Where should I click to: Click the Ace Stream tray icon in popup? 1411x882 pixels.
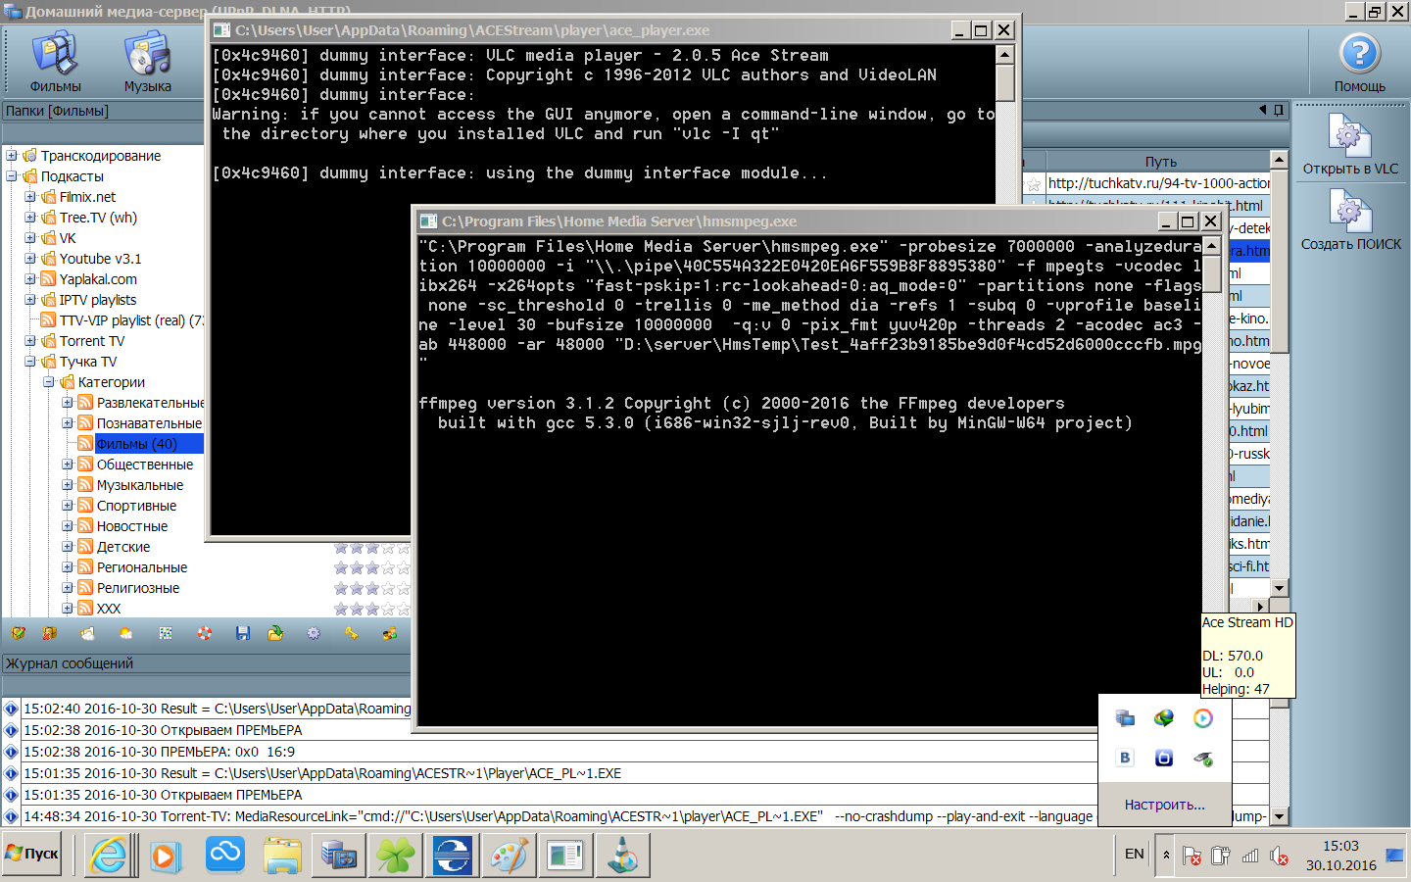pos(1202,718)
